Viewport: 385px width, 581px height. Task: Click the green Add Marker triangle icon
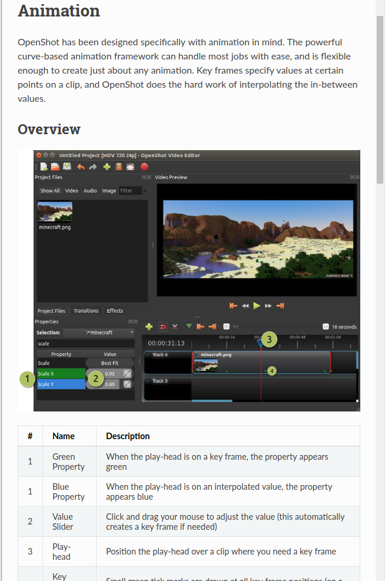pos(189,326)
